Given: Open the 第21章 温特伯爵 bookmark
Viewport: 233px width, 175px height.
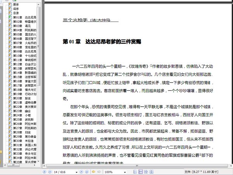Looking at the screenshot, I should click(x=24, y=102).
